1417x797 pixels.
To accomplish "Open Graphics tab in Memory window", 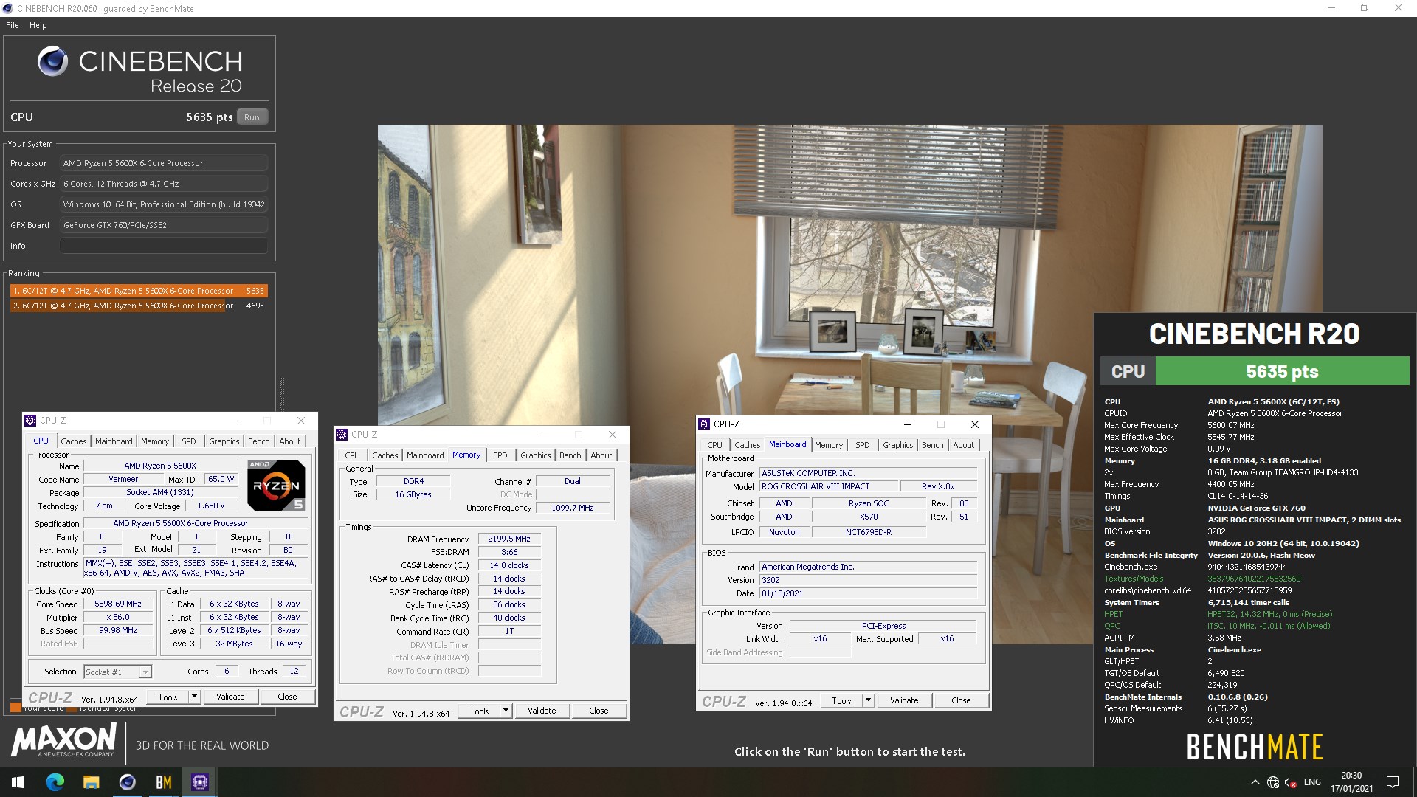I will pos(536,455).
